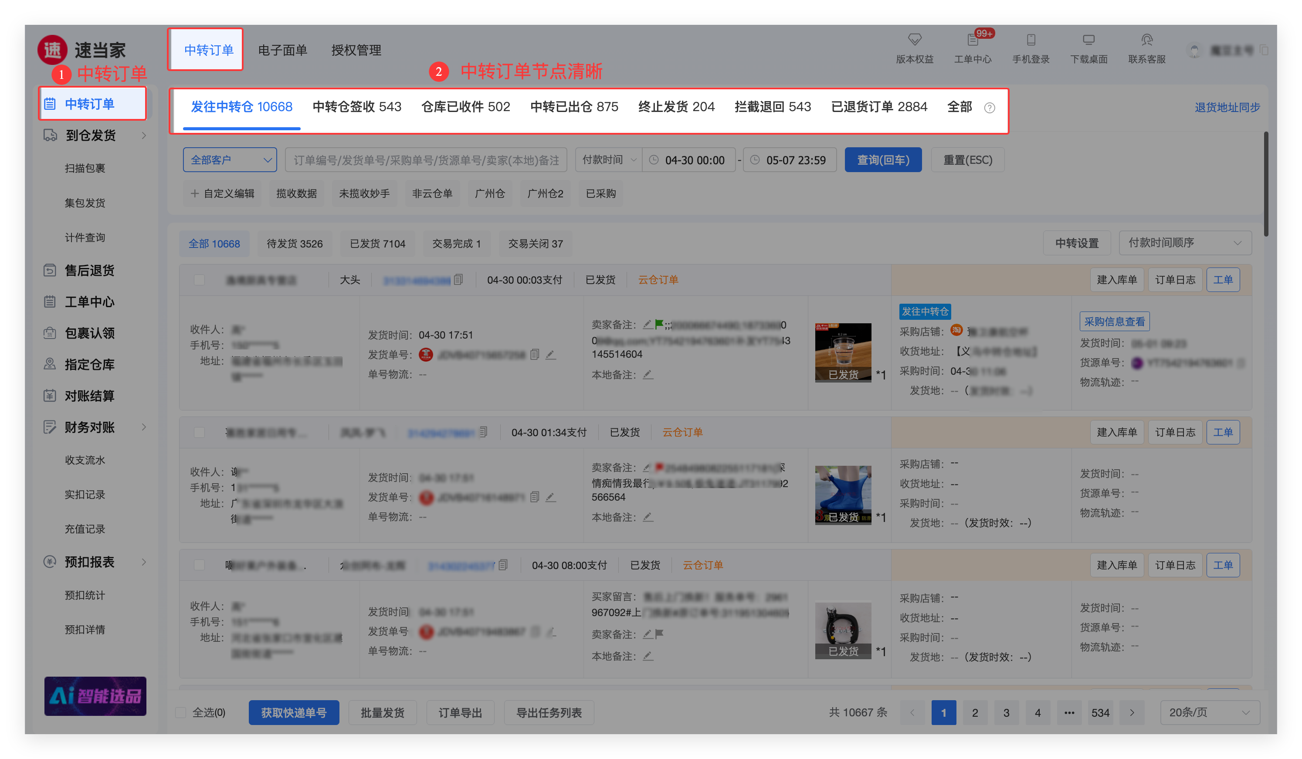Contact support via 联系客服 headset icon

pos(1146,40)
